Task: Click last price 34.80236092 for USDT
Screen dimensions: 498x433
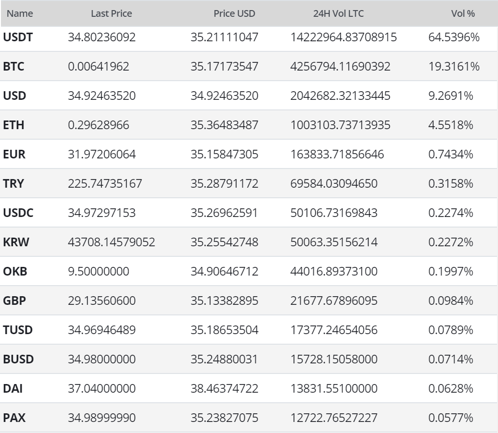Action: pyautogui.click(x=102, y=37)
